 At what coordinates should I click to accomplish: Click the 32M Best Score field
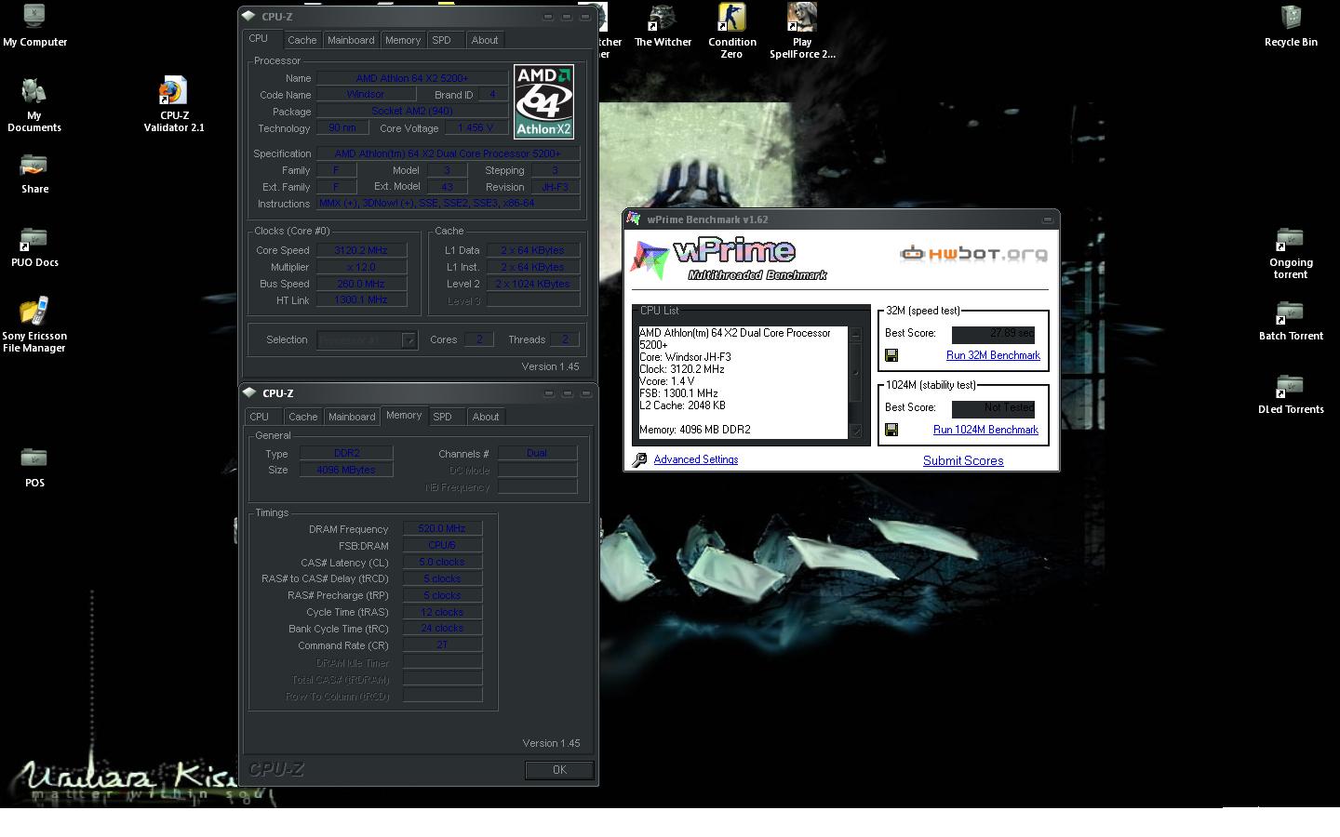coord(993,333)
